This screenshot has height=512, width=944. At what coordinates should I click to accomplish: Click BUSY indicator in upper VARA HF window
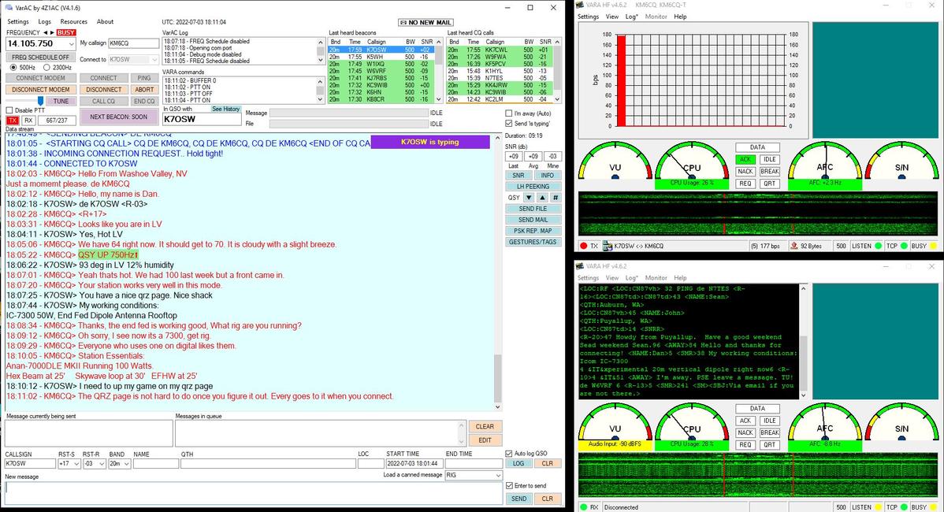tap(933, 246)
